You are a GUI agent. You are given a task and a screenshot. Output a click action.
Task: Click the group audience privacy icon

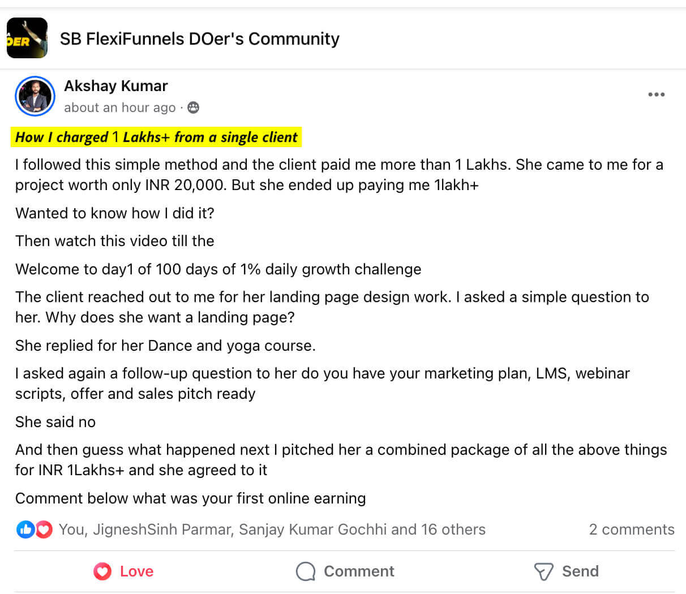coord(194,107)
